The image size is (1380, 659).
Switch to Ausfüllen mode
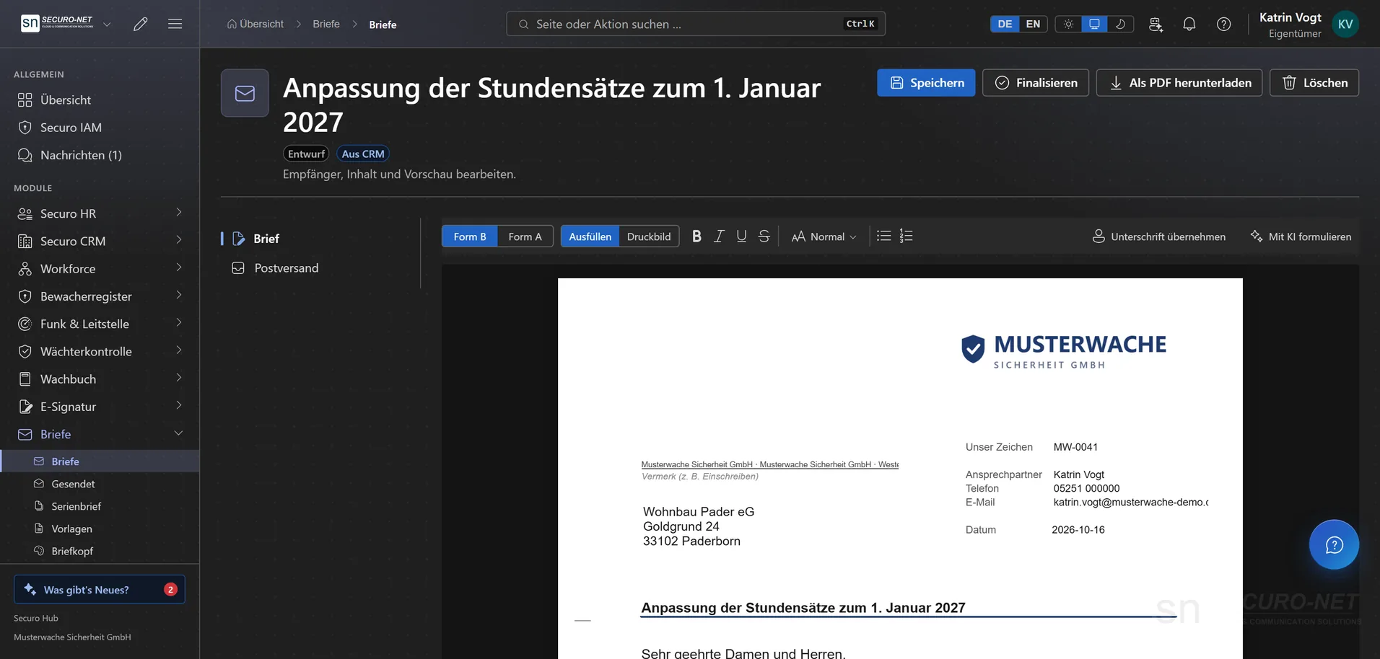tap(590, 236)
